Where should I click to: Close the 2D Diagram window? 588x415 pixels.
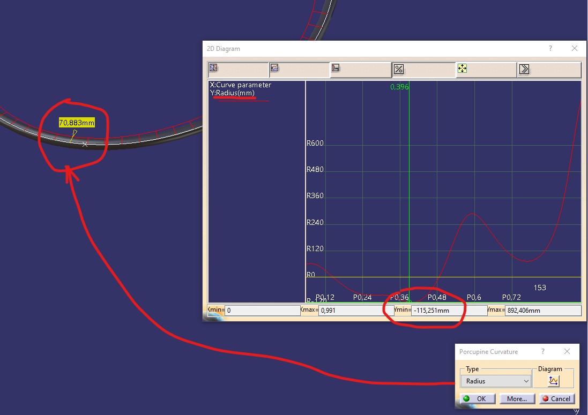coord(575,49)
